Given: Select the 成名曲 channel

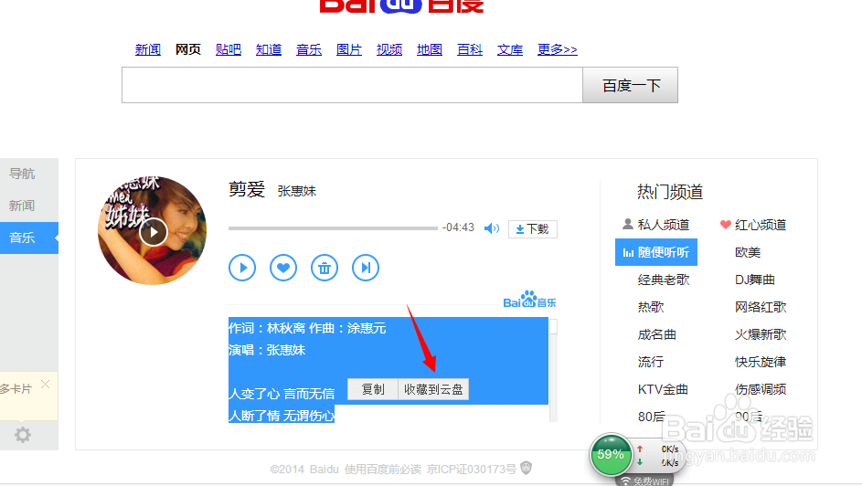Looking at the screenshot, I should click(657, 334).
